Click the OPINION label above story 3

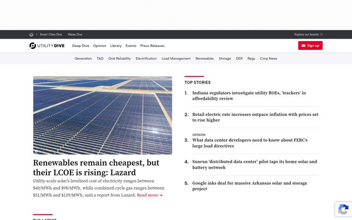point(199,135)
